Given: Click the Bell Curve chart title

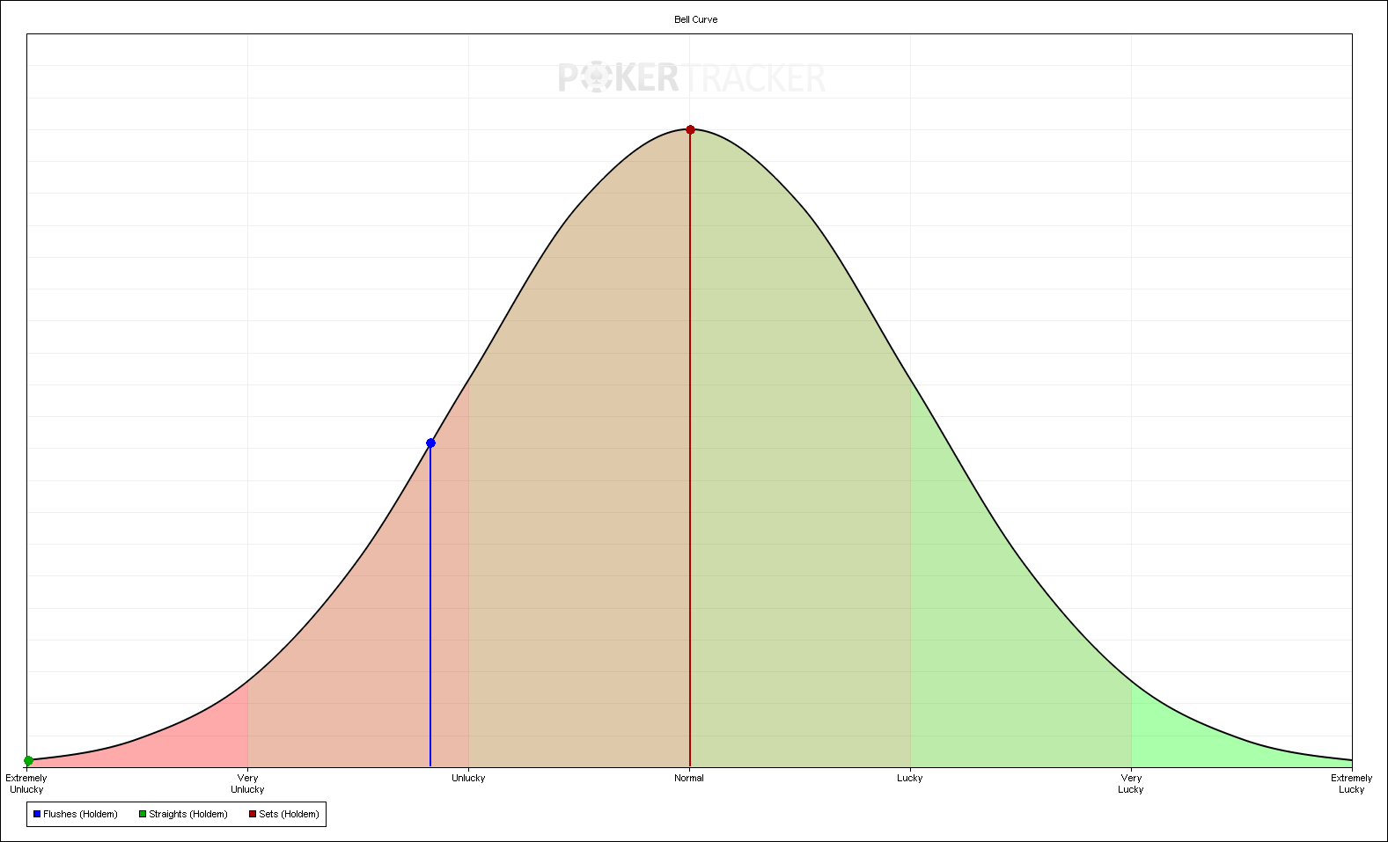Looking at the screenshot, I should (696, 19).
